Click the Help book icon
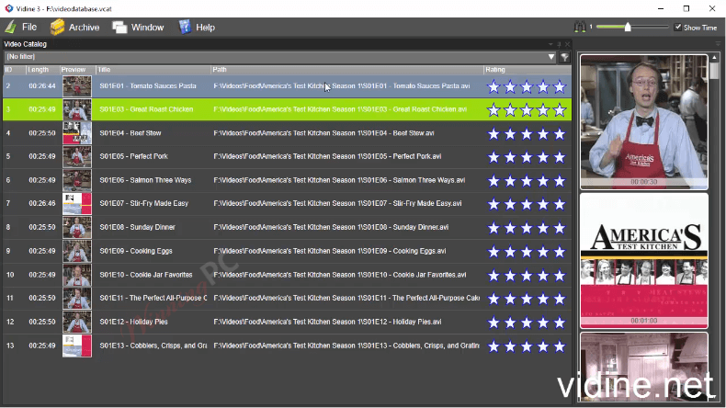 tap(185, 28)
